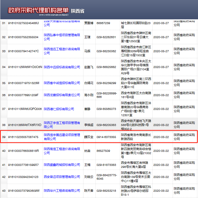Open 陕西德仁招标有限公司 link
This screenshot has height=198, width=198.
click(x=59, y=109)
